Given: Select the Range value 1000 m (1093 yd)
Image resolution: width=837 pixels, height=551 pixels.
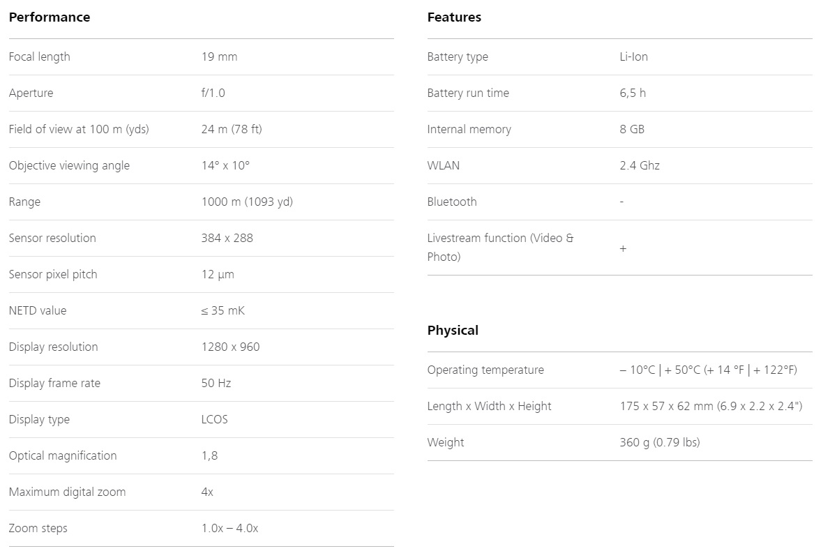Looking at the screenshot, I should (247, 202).
